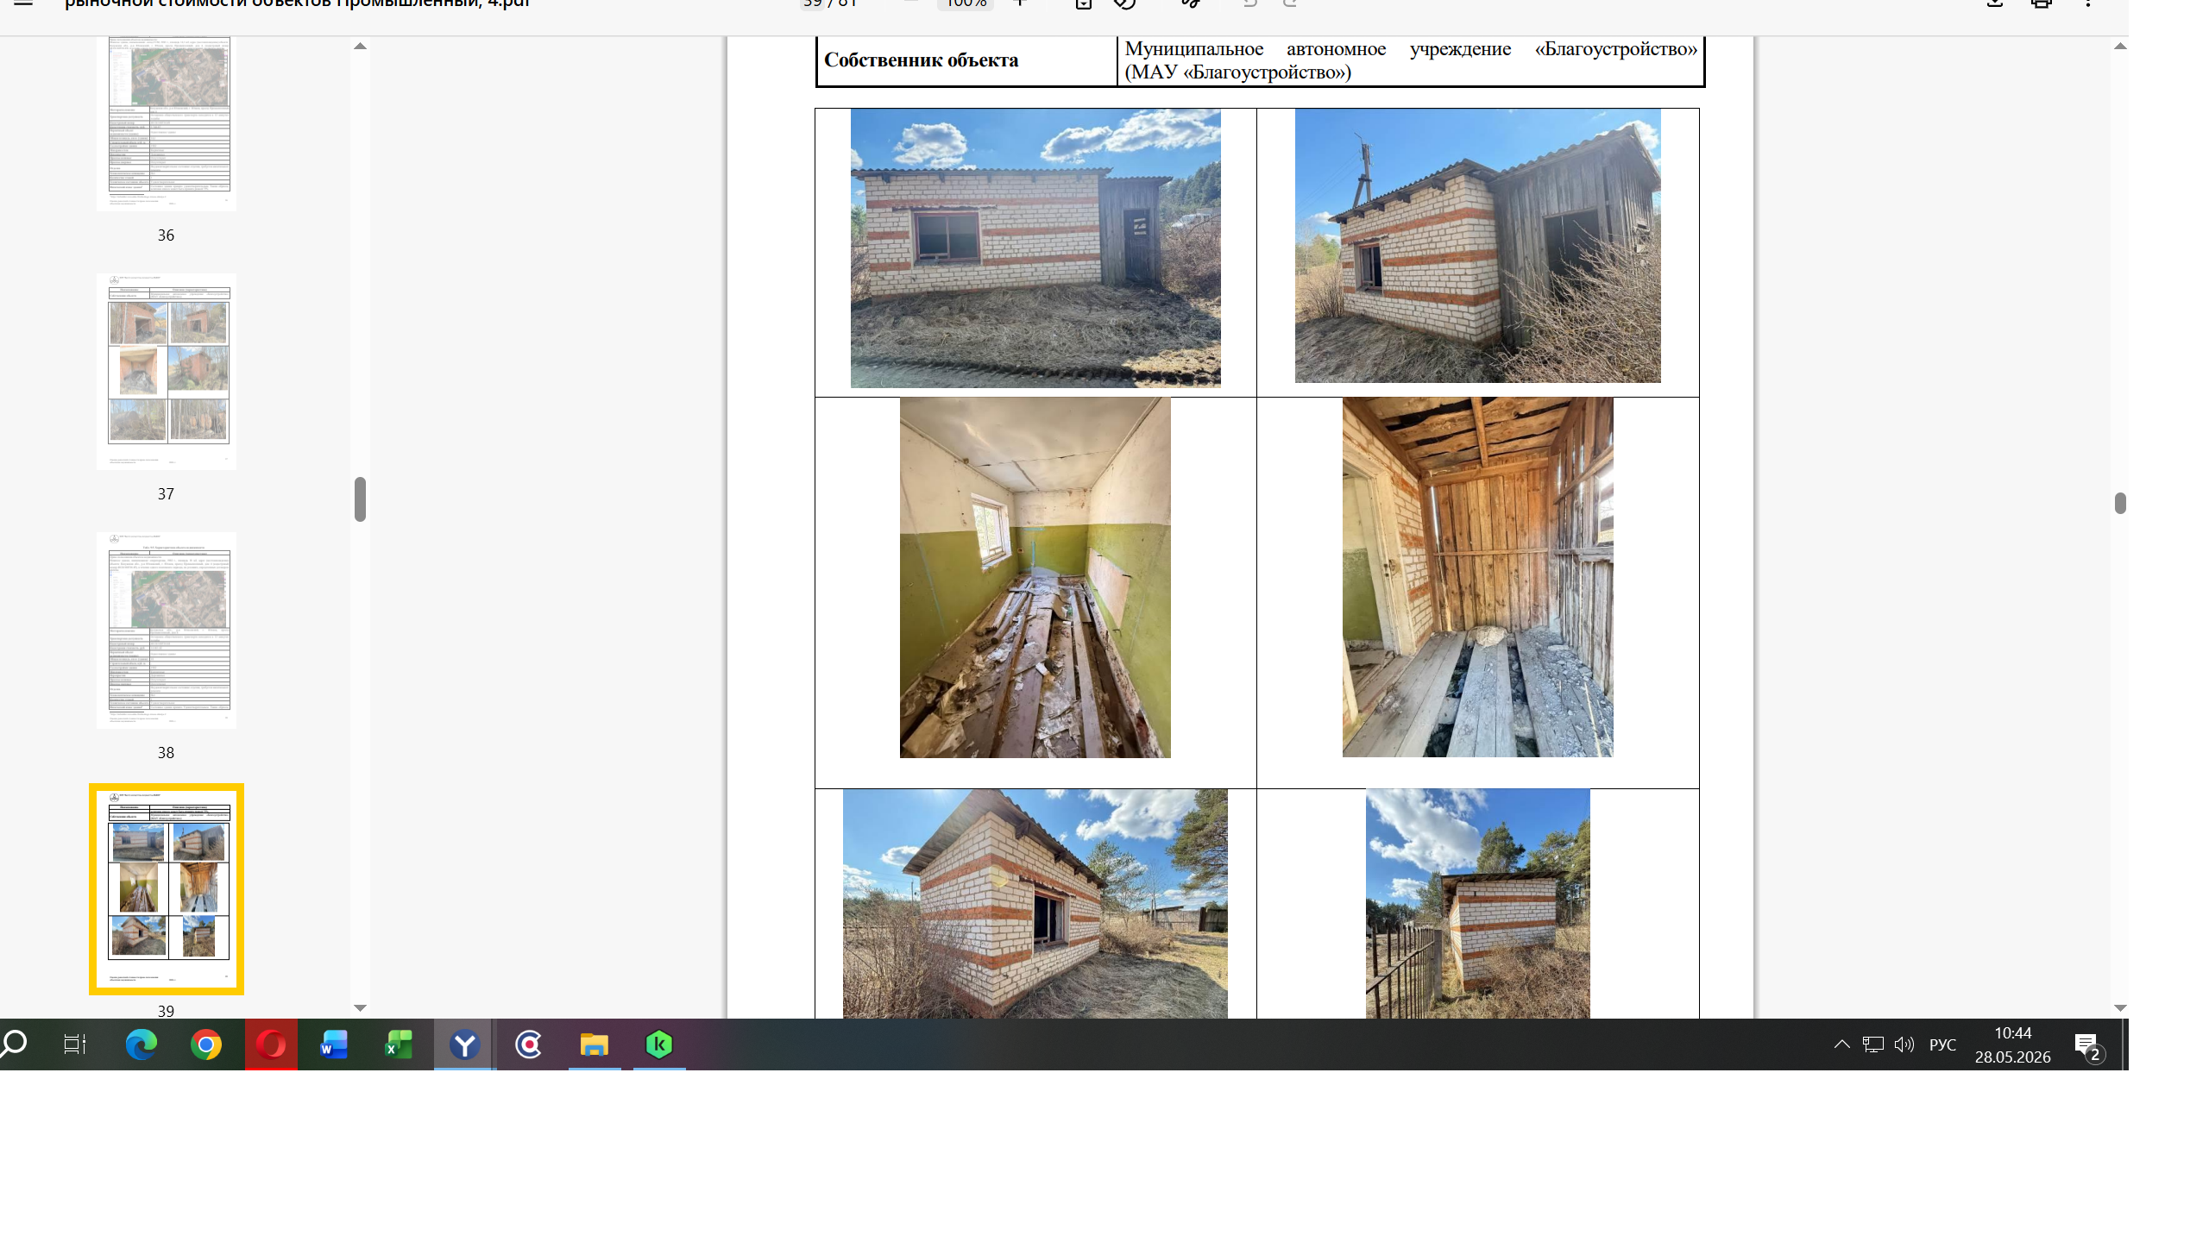This screenshot has width=2209, height=1242.
Task: Select the page 37 thumbnail
Action: pyautogui.click(x=166, y=372)
